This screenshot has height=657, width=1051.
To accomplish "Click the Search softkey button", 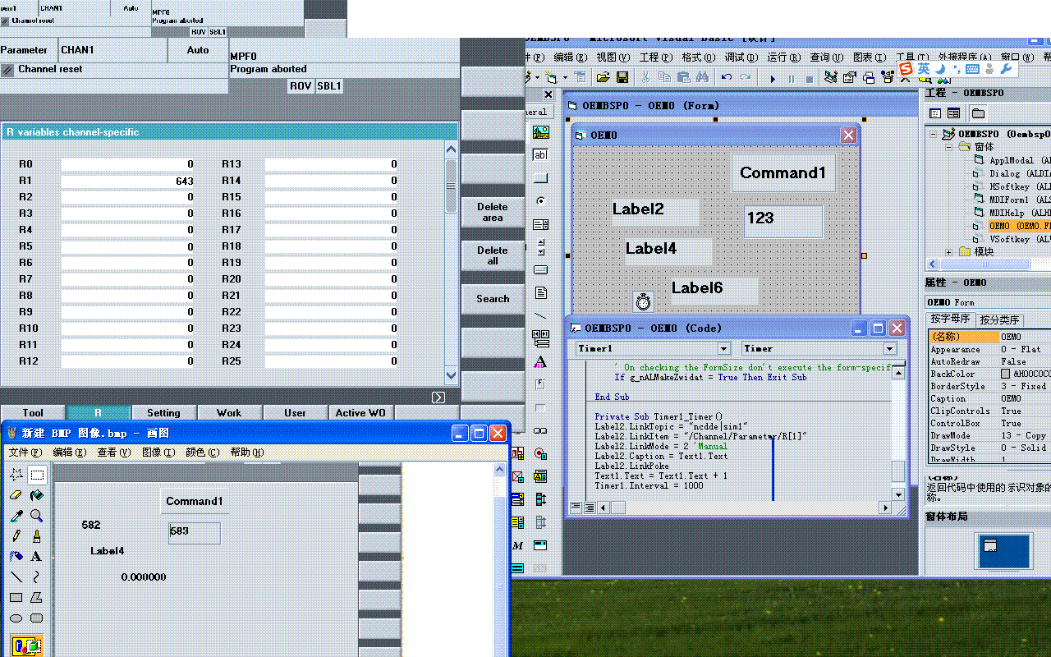I will [x=493, y=299].
